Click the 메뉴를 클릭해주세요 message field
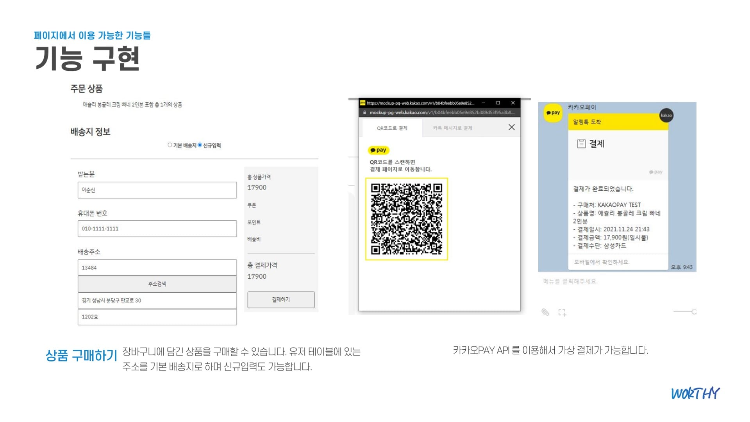Viewport: 750px width, 422px height. [x=570, y=281]
